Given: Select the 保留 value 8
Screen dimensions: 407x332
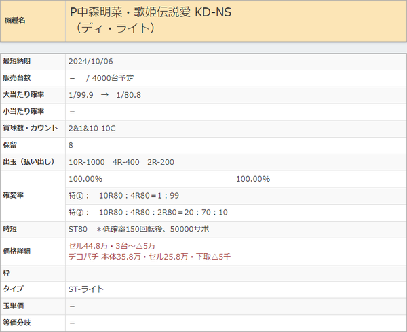Looking at the screenshot, I should click(71, 145).
